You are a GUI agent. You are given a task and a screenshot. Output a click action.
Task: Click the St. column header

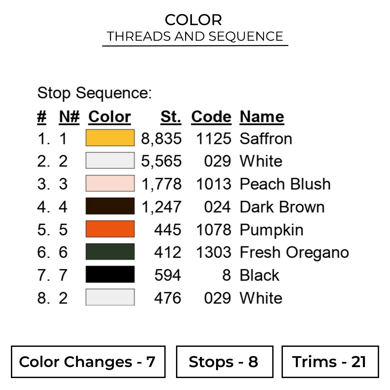tap(171, 117)
